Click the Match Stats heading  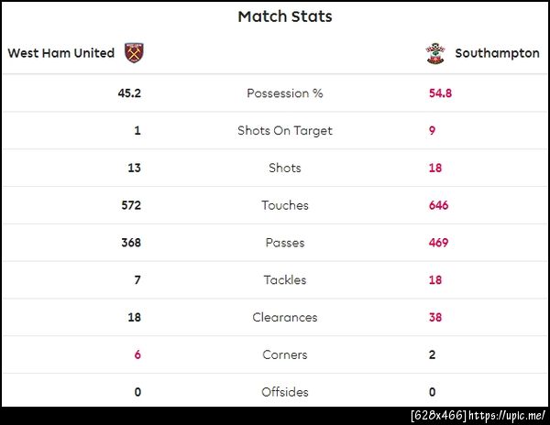click(x=284, y=16)
